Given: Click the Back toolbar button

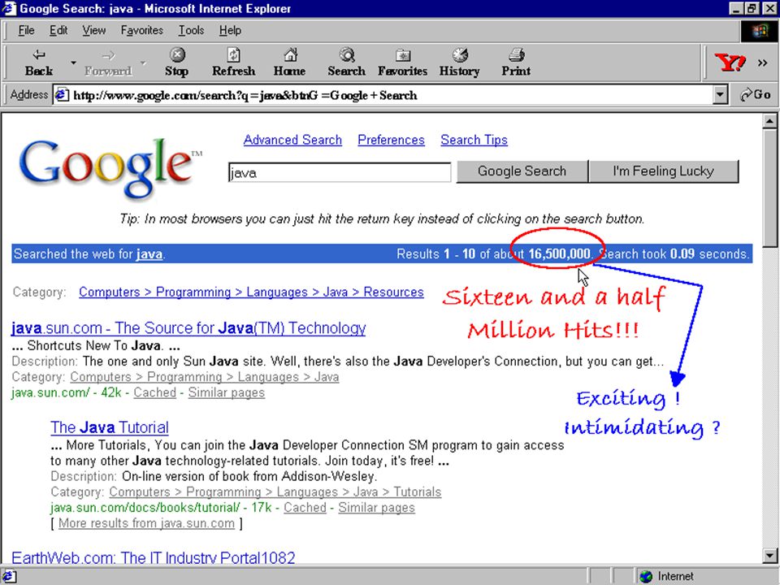Looking at the screenshot, I should coord(39,63).
